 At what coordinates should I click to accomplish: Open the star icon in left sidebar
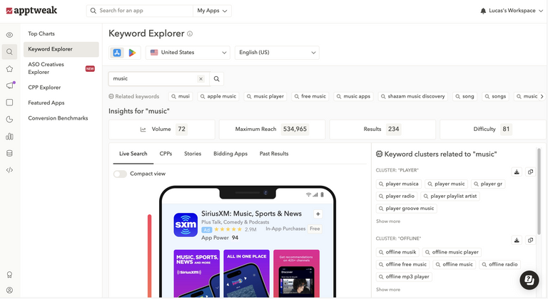pyautogui.click(x=9, y=69)
